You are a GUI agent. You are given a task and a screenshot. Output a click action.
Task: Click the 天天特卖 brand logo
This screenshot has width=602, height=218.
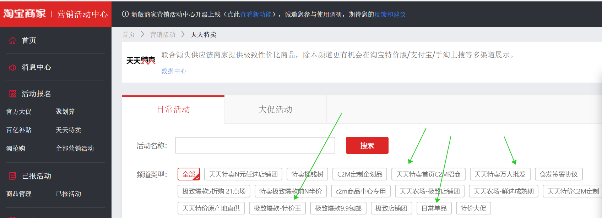pyautogui.click(x=141, y=61)
